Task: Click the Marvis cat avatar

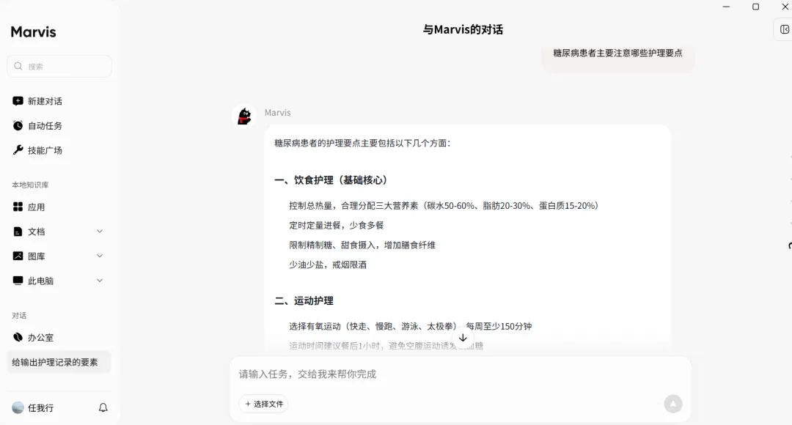Action: [244, 116]
